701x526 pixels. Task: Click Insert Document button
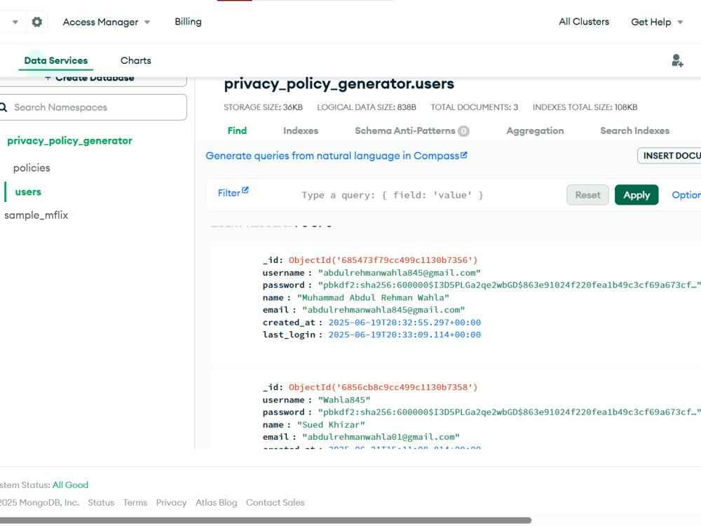pos(669,156)
